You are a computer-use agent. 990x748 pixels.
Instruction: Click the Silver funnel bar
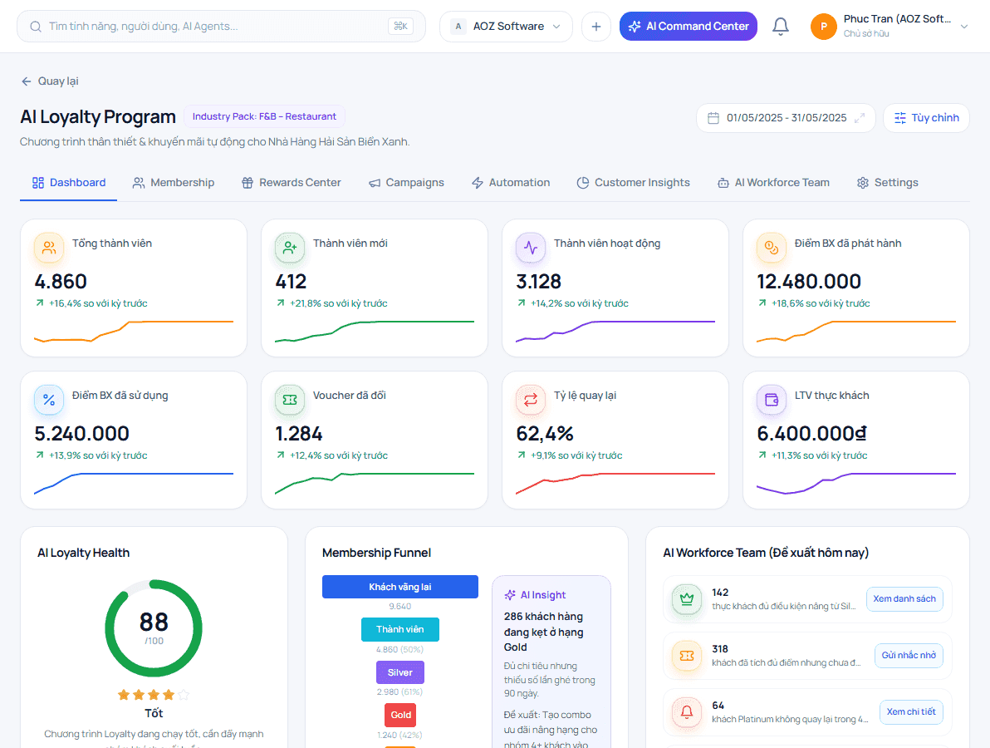(400, 672)
